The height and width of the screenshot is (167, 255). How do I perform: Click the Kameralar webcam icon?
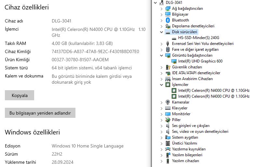click(168, 102)
